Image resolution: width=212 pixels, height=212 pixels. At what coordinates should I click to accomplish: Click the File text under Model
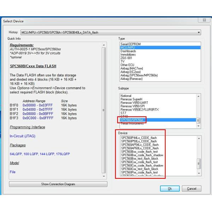click(13, 172)
